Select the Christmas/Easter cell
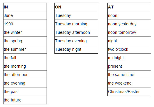 pyautogui.click(x=129, y=92)
